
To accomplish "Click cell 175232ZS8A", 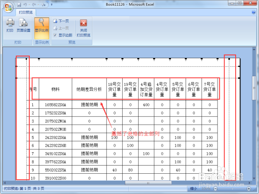I will pos(56,113).
